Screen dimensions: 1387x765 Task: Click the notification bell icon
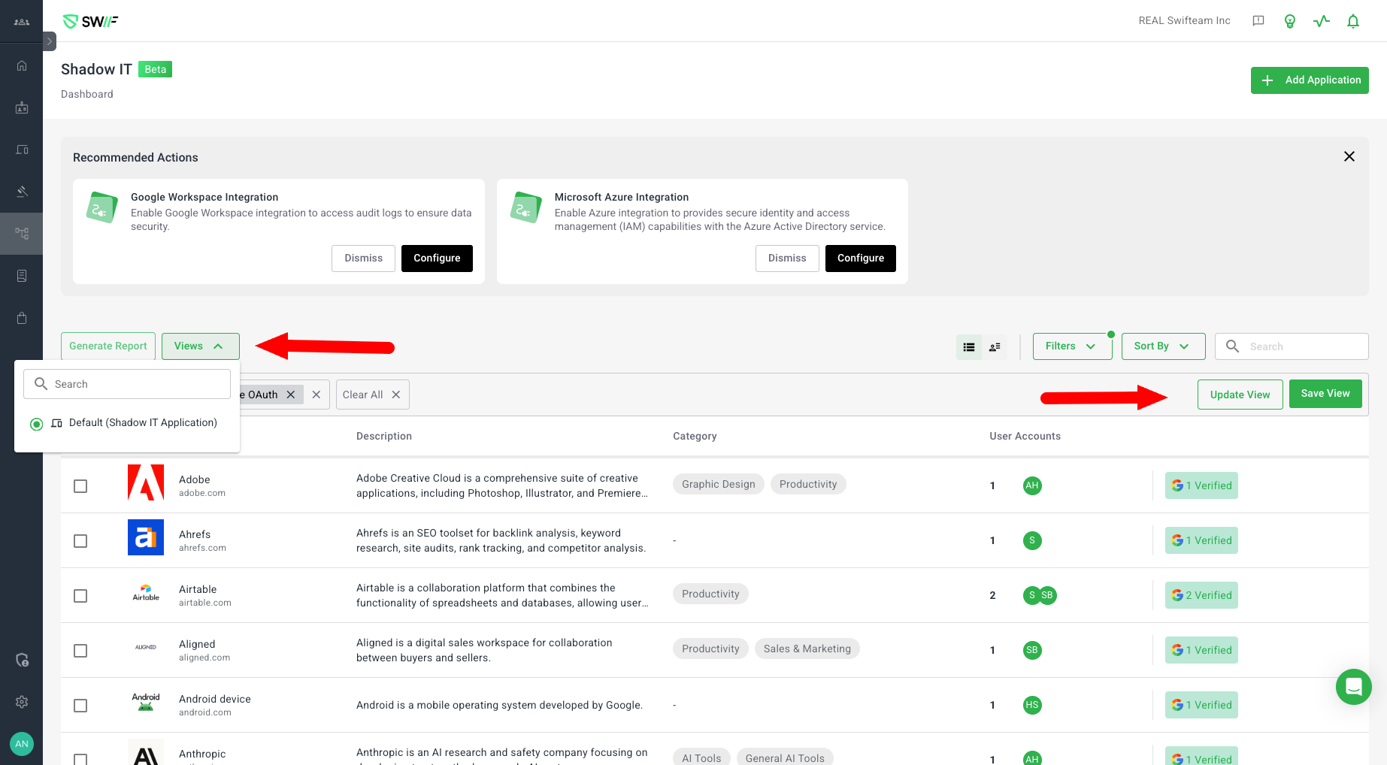pyautogui.click(x=1352, y=21)
